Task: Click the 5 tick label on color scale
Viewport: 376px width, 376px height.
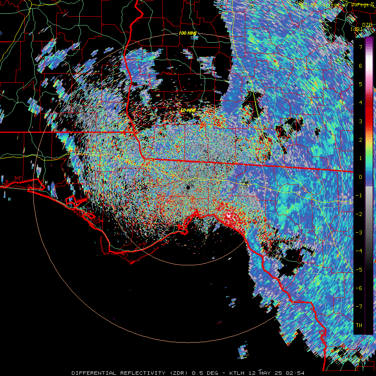Action: point(361,84)
